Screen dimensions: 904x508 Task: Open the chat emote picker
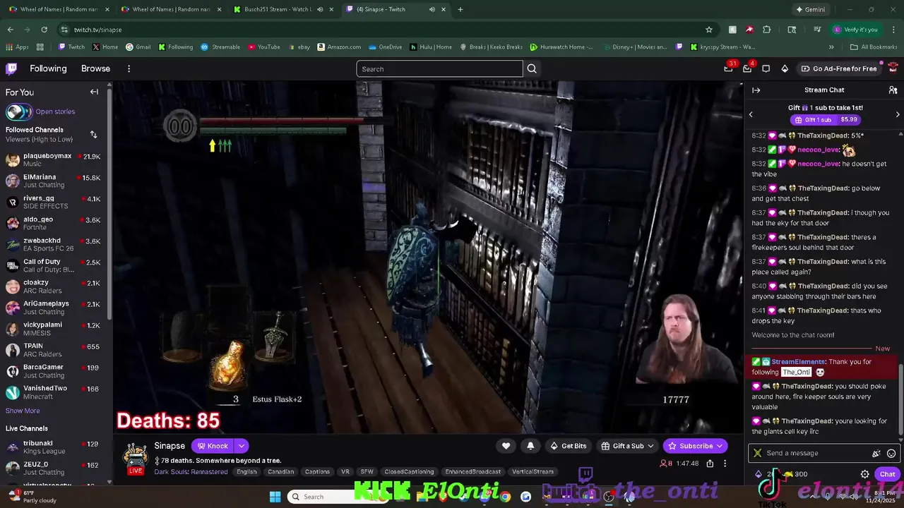coord(891,454)
